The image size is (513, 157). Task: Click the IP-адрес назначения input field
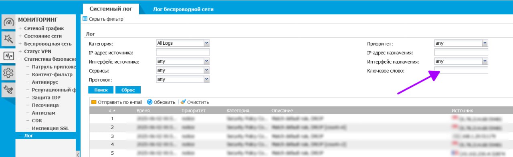click(x=461, y=52)
